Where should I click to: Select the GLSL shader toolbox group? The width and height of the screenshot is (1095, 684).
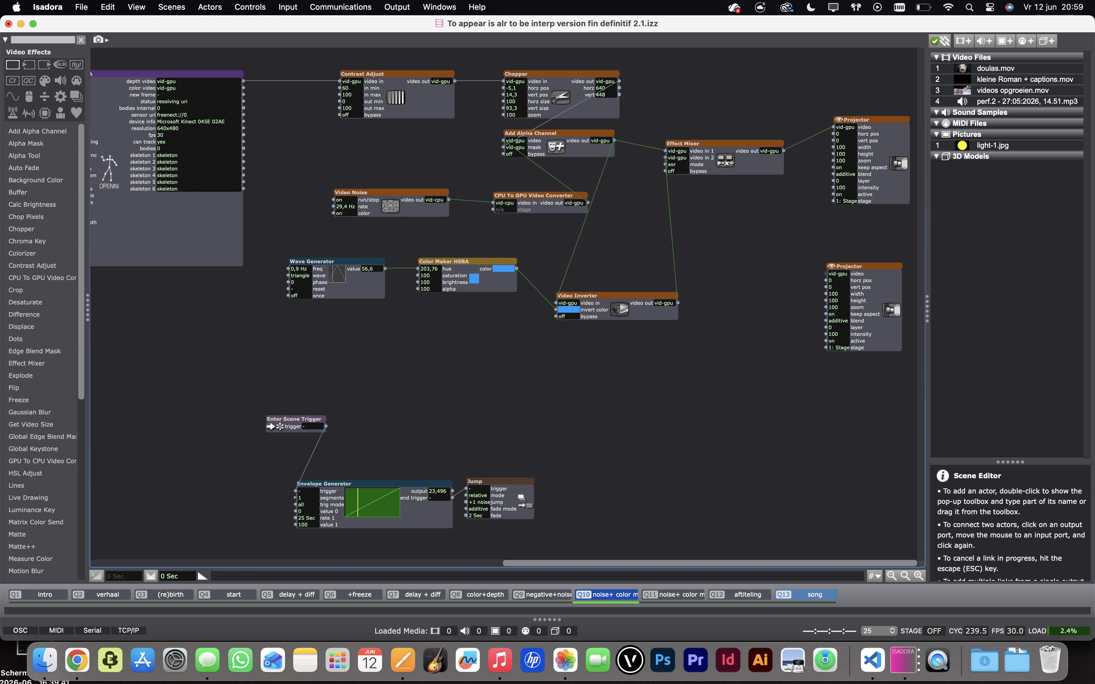(60, 65)
